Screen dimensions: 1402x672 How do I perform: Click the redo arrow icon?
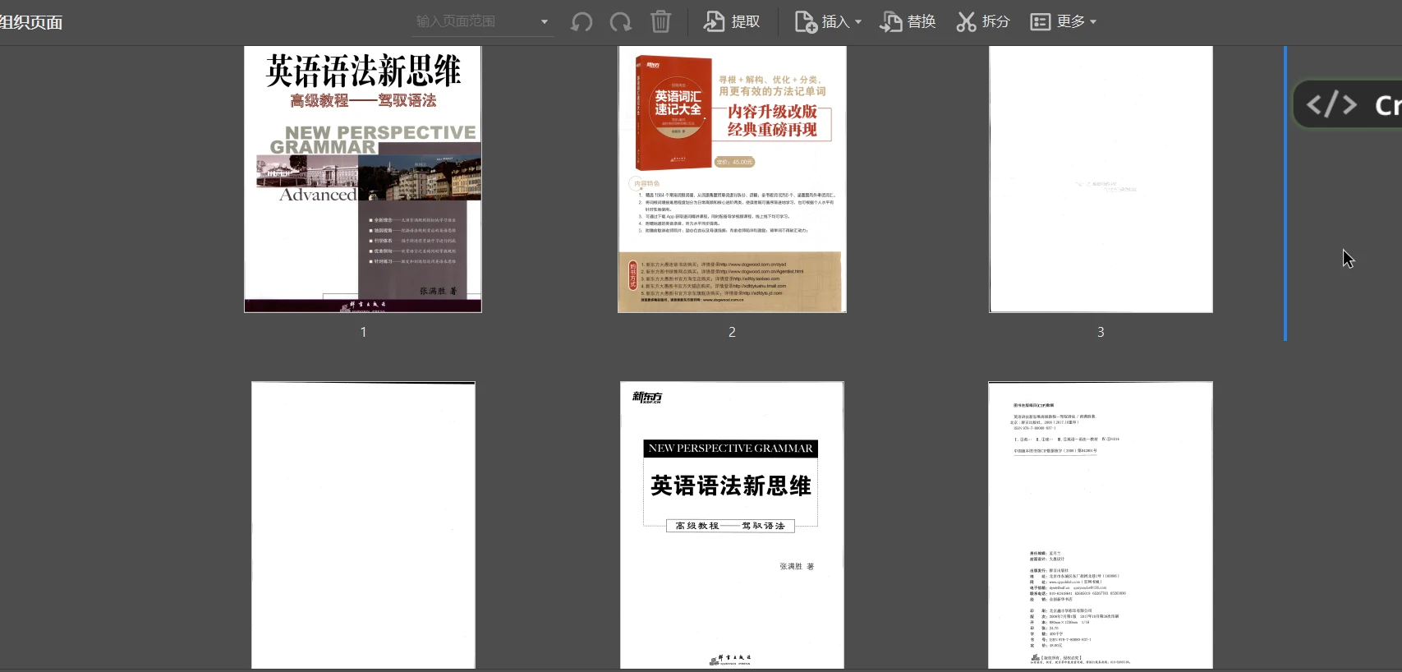pyautogui.click(x=621, y=21)
